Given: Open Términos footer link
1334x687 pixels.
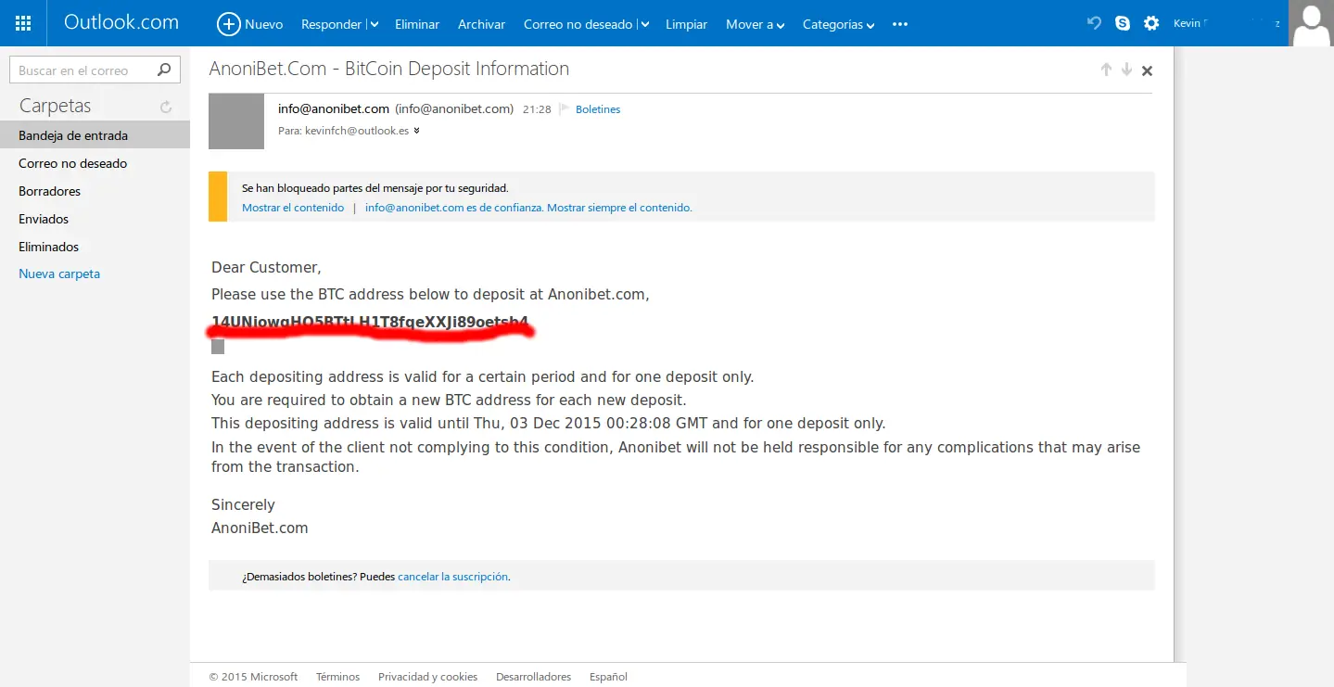Looking at the screenshot, I should (337, 677).
